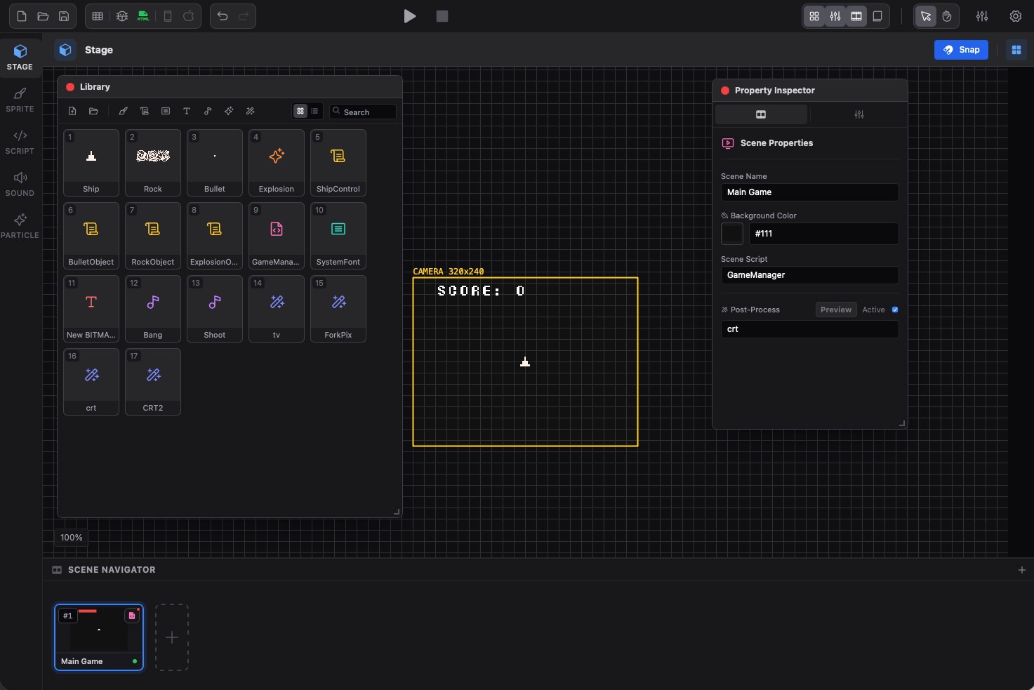The image size is (1034, 690).
Task: Select the hand pan tool
Action: tap(947, 16)
